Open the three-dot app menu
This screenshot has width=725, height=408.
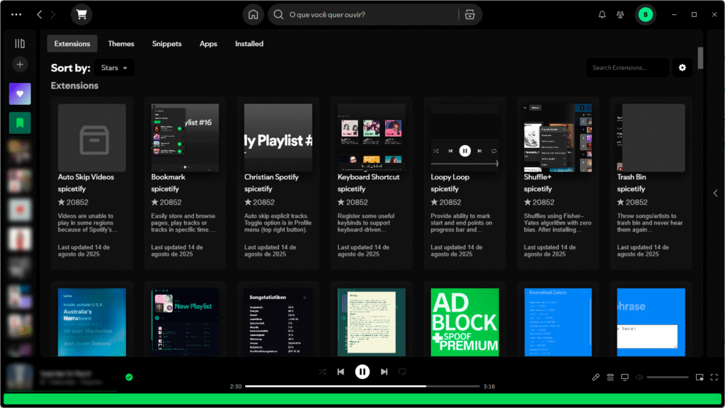click(16, 15)
